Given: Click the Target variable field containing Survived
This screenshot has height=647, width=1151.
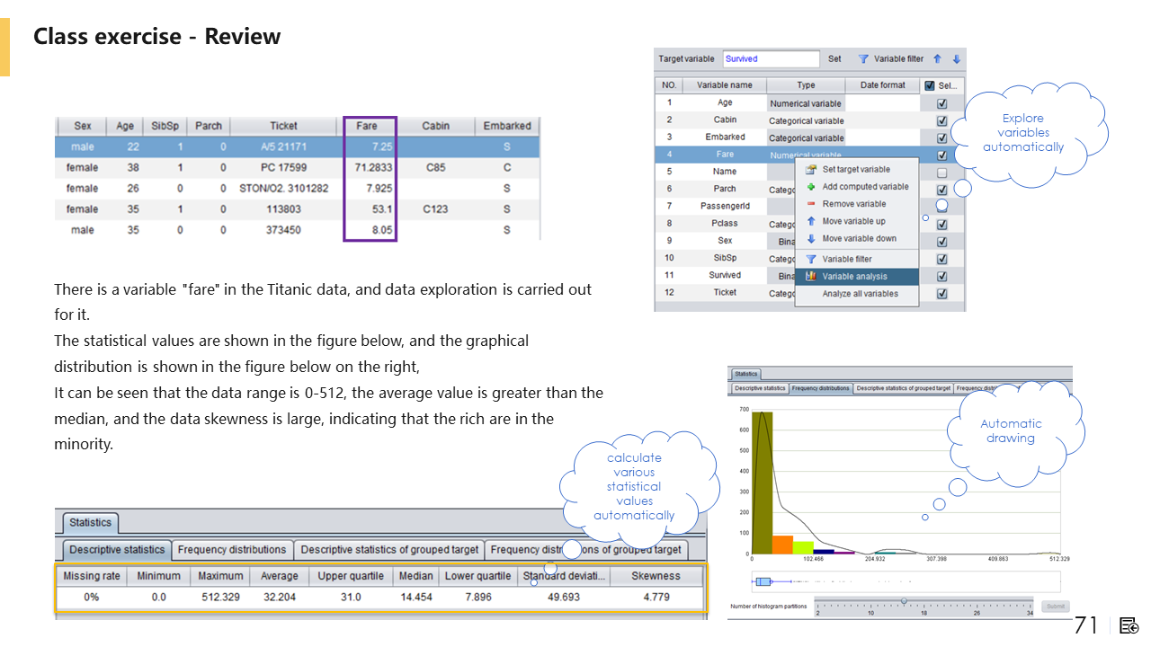Looking at the screenshot, I should [771, 59].
